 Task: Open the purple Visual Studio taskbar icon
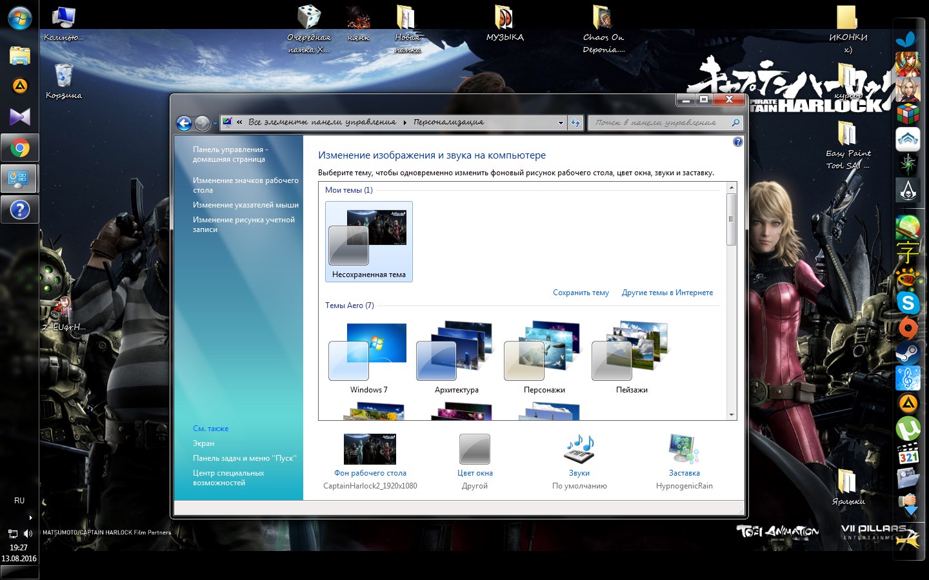pos(20,117)
